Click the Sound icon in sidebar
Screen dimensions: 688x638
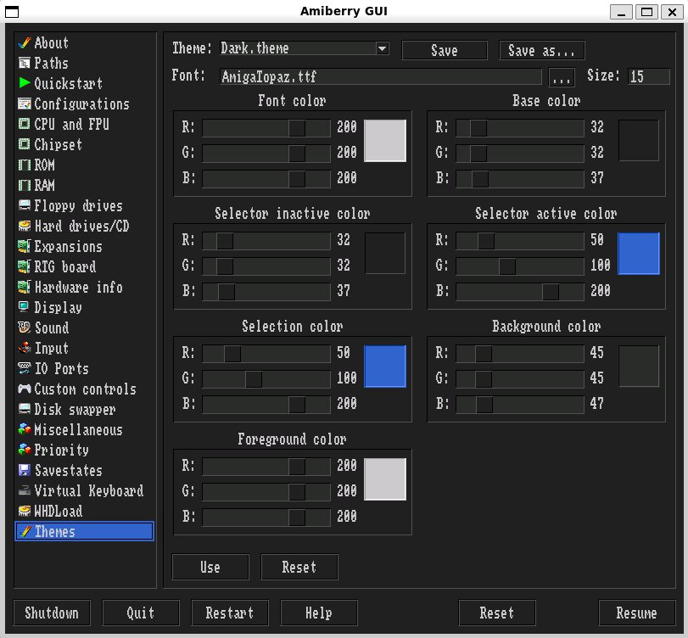click(25, 327)
